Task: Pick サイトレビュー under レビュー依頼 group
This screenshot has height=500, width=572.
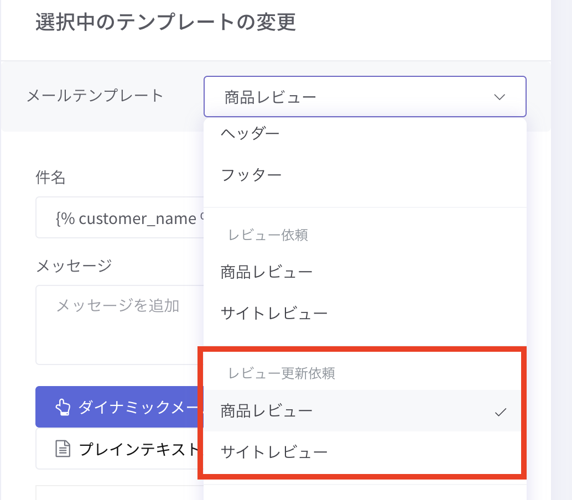Action: [x=274, y=314]
